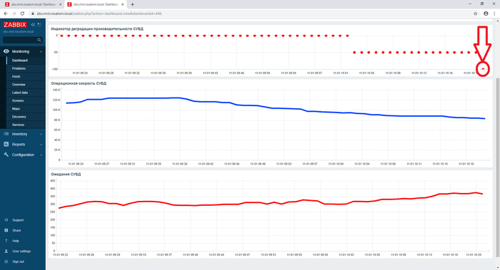Click the Configuration wrench icon

click(6, 155)
